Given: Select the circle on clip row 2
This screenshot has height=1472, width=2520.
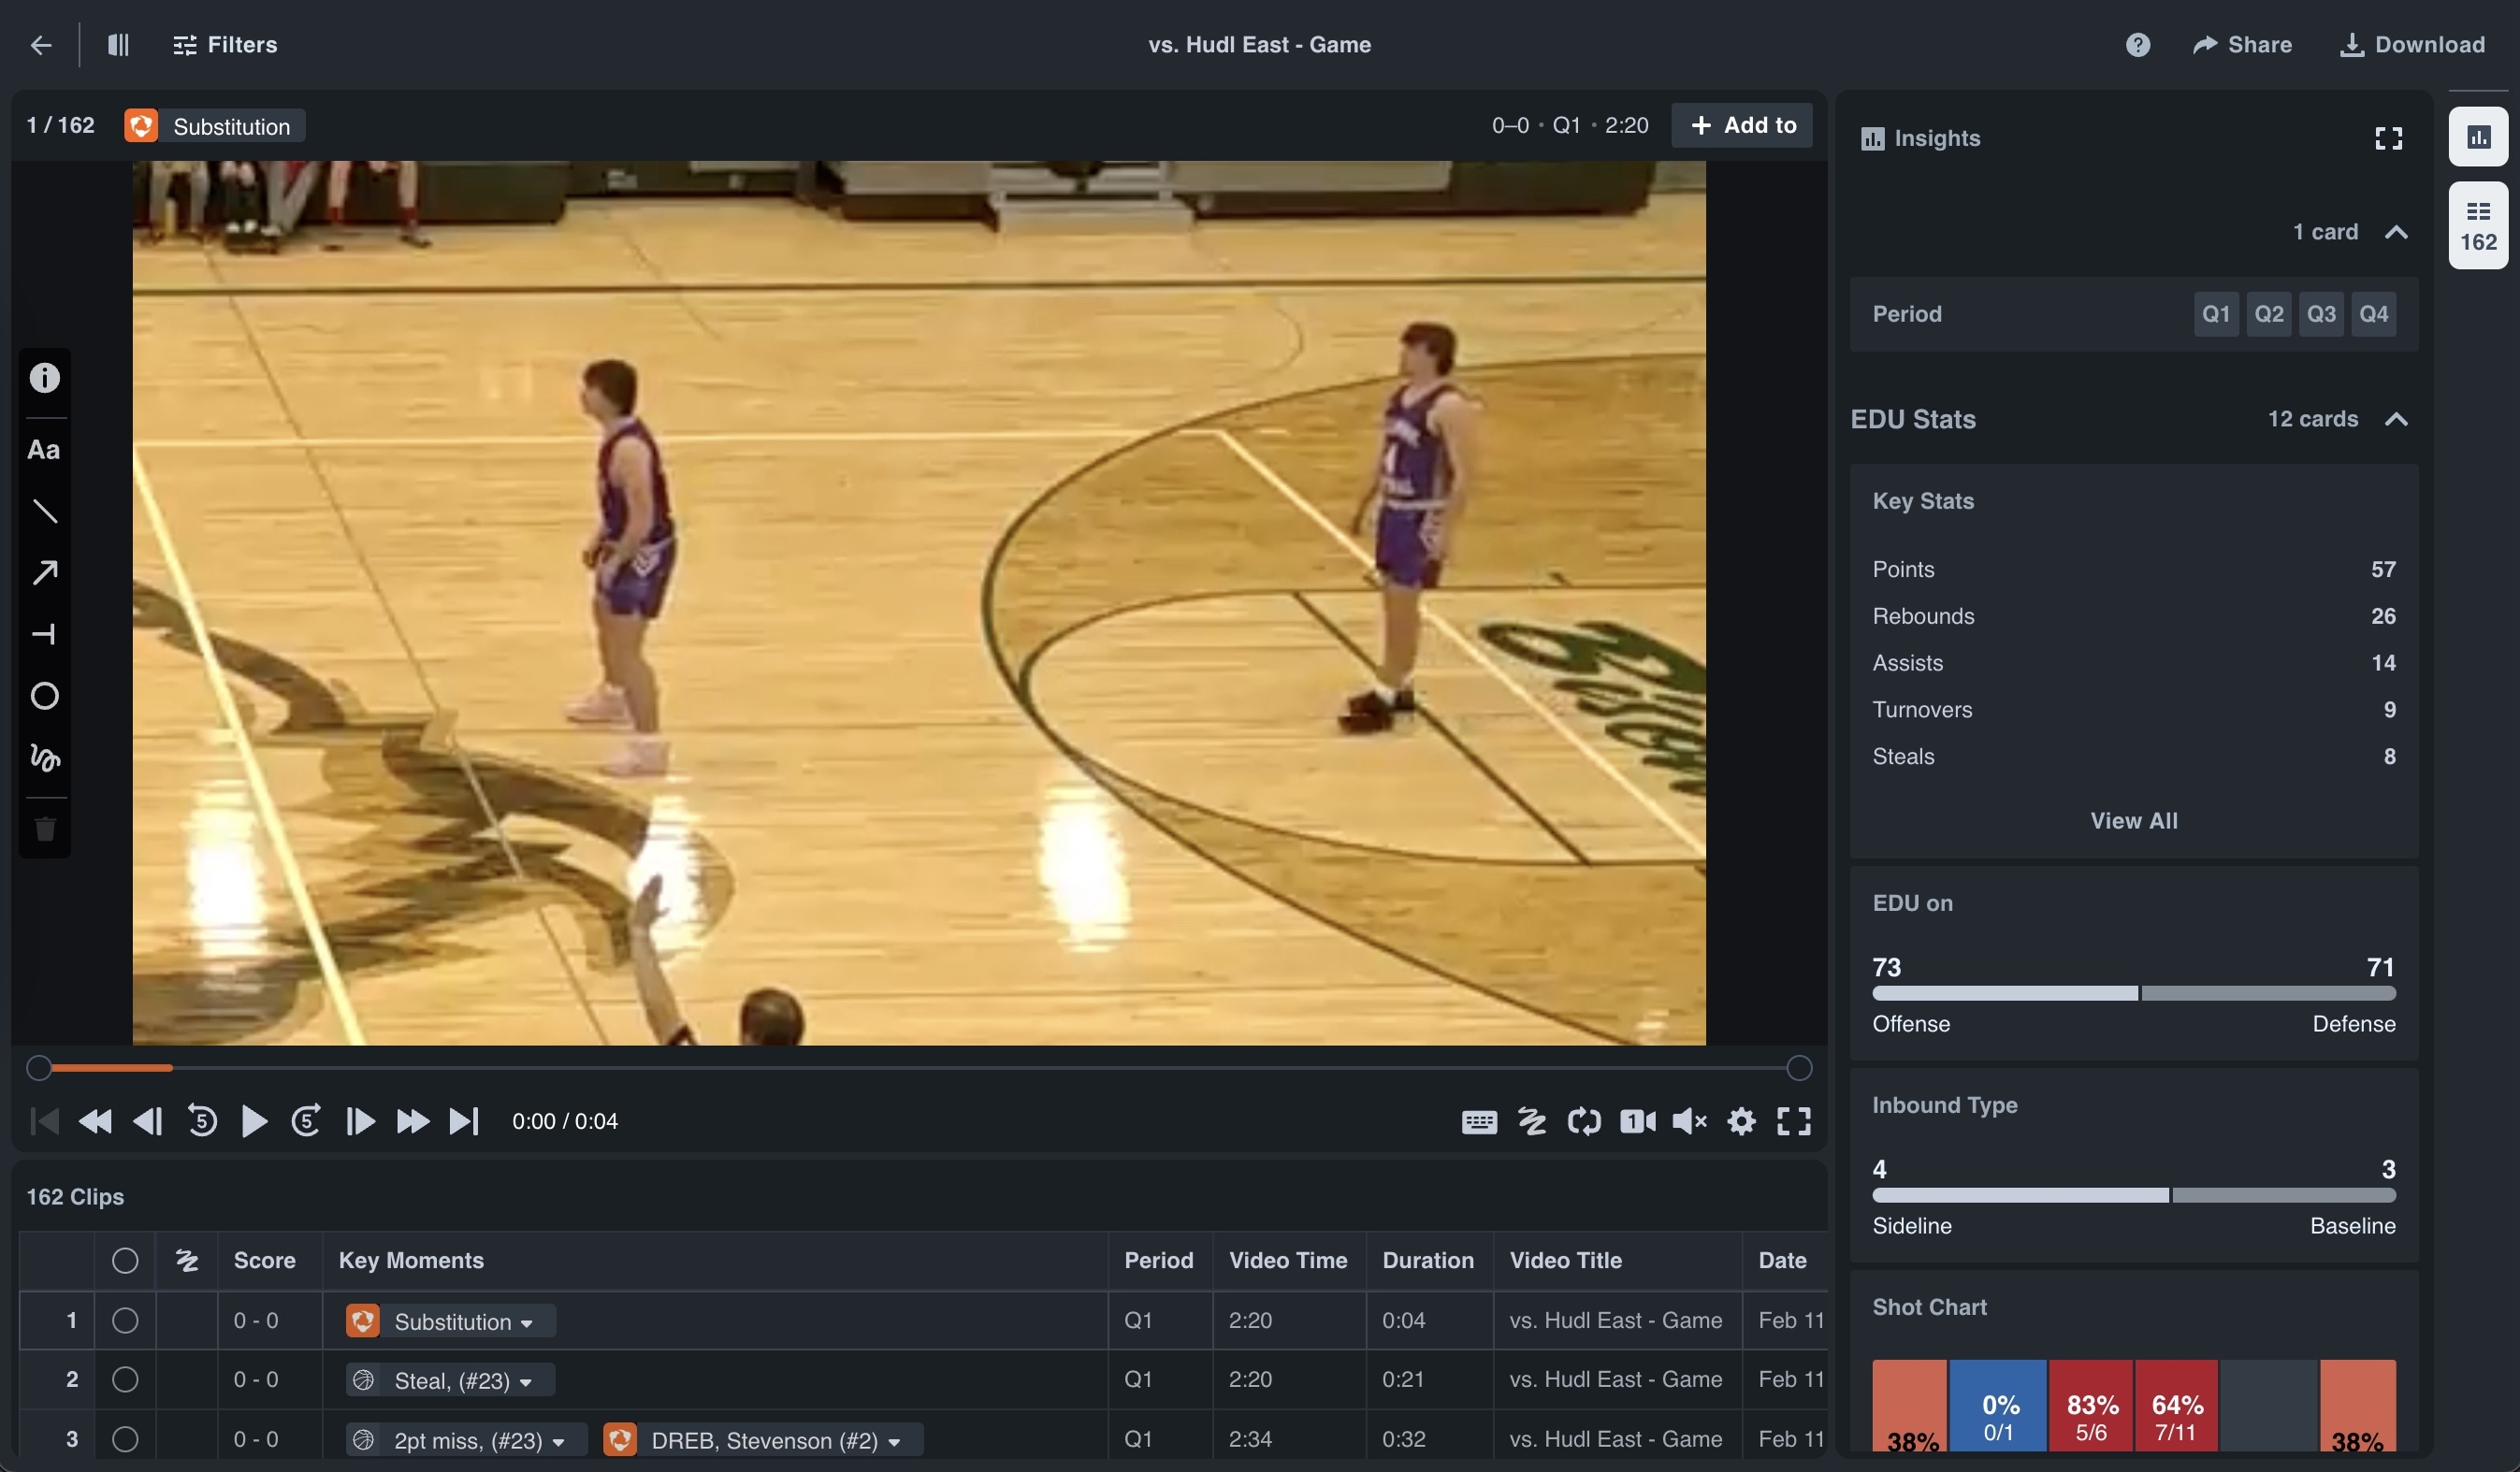Looking at the screenshot, I should [x=126, y=1380].
